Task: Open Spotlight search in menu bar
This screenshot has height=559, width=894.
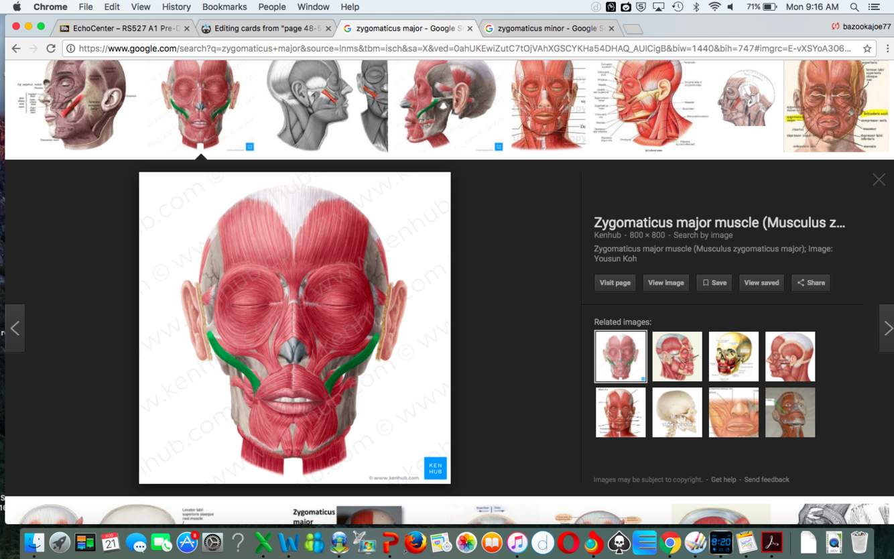Action: click(854, 7)
